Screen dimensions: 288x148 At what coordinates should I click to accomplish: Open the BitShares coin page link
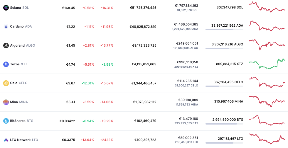22,121
